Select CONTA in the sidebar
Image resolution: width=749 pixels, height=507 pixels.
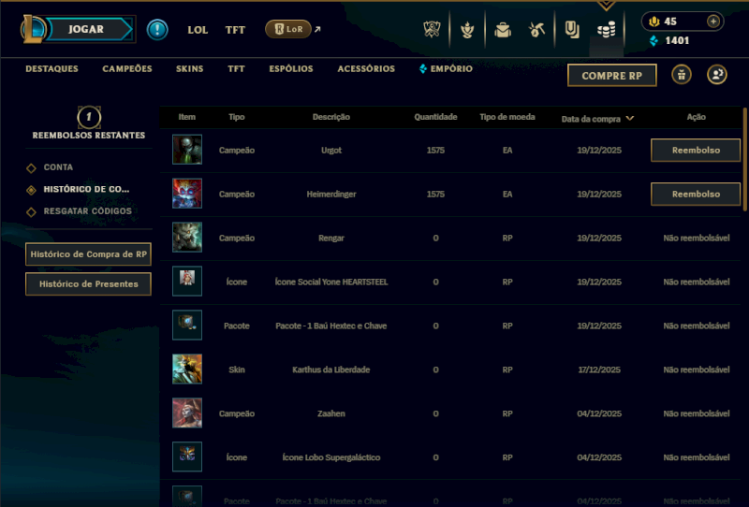click(58, 167)
